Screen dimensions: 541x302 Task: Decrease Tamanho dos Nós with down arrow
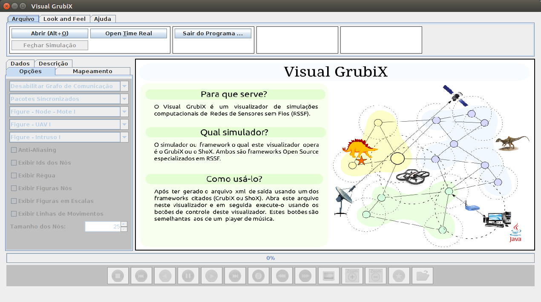(x=124, y=229)
